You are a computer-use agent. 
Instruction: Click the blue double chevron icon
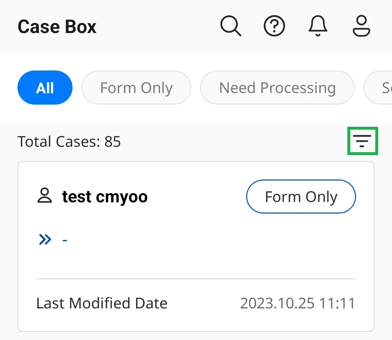45,239
